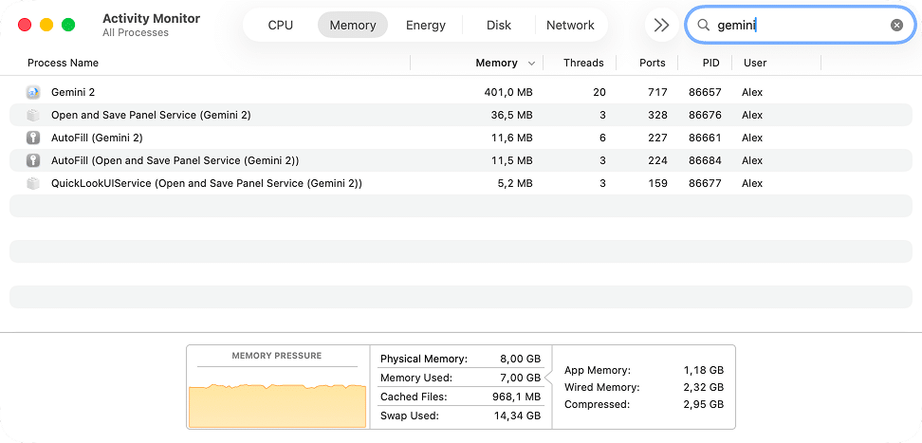This screenshot has width=922, height=443.
Task: Toggle sort order arrow in the Memory column
Action: (531, 63)
